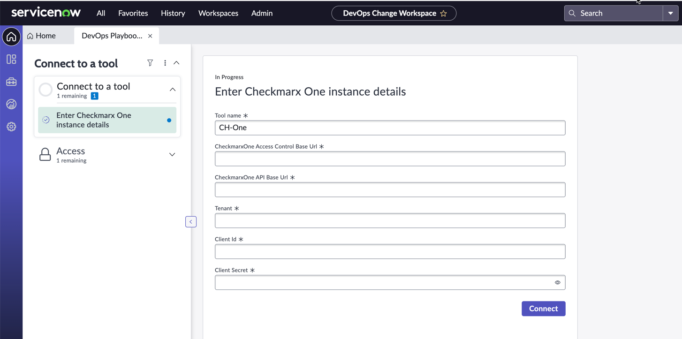Open the home circle icon in sidebar
682x339 pixels.
[11, 37]
